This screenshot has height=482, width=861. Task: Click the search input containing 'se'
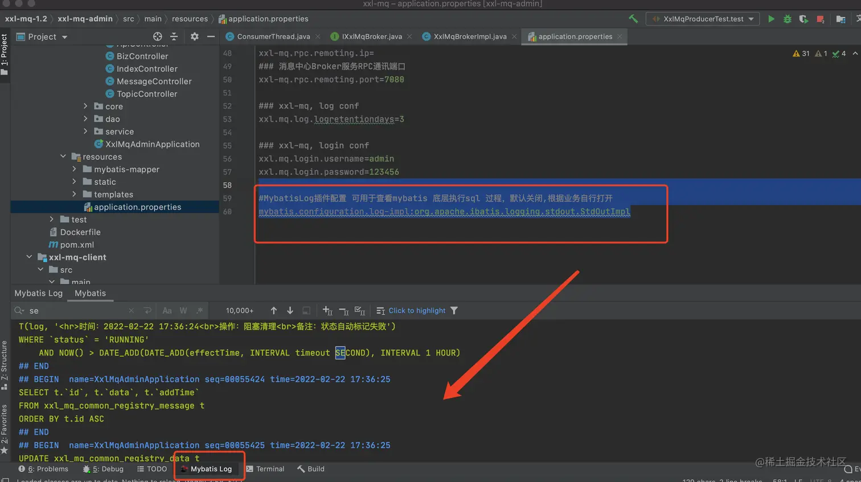[x=77, y=311]
